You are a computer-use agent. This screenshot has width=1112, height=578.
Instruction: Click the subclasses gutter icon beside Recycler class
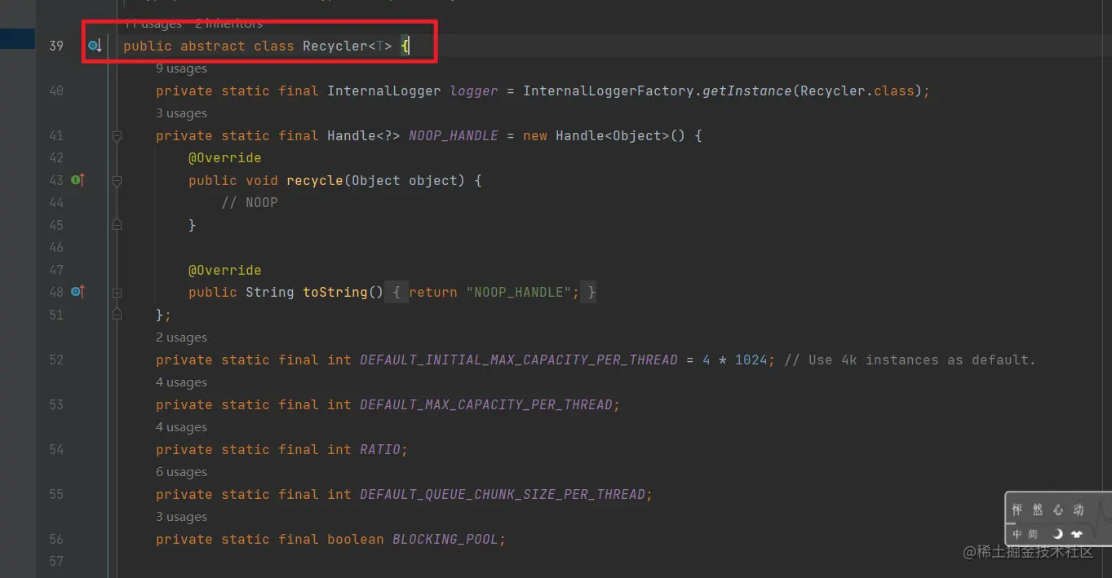(x=95, y=46)
